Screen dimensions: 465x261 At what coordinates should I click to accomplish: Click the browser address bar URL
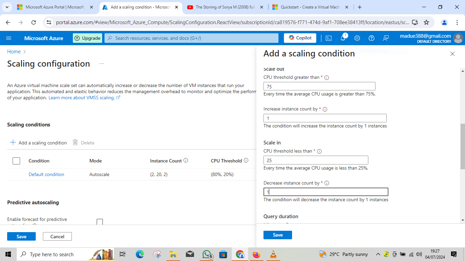233,22
